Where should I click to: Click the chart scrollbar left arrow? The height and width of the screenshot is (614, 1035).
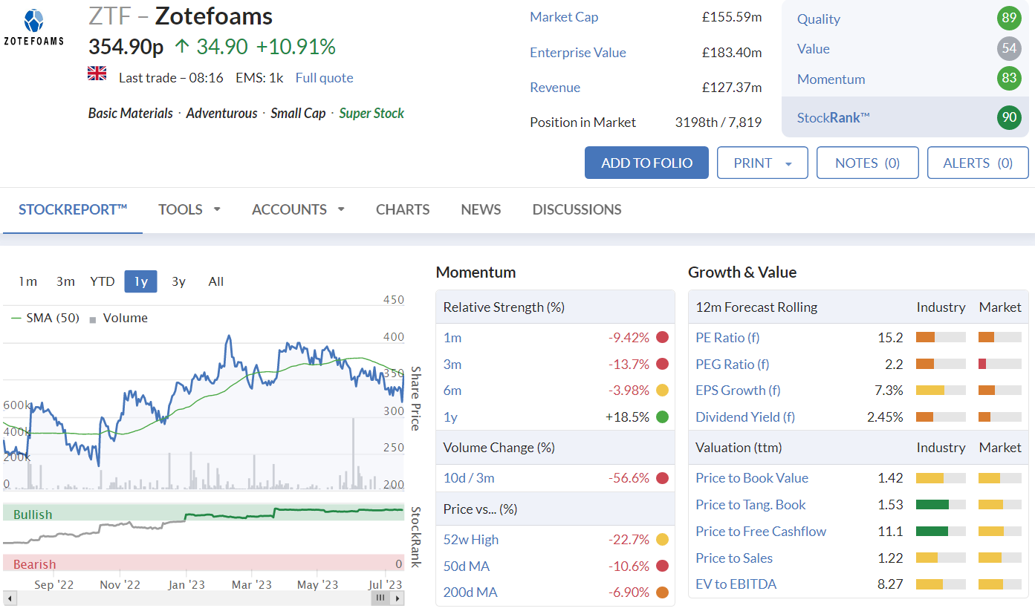(x=9, y=598)
